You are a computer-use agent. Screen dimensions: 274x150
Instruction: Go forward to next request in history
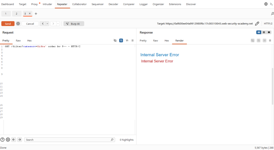pos(53,24)
